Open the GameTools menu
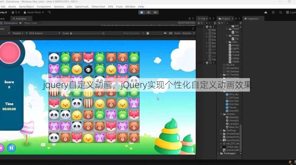 [82, 7]
